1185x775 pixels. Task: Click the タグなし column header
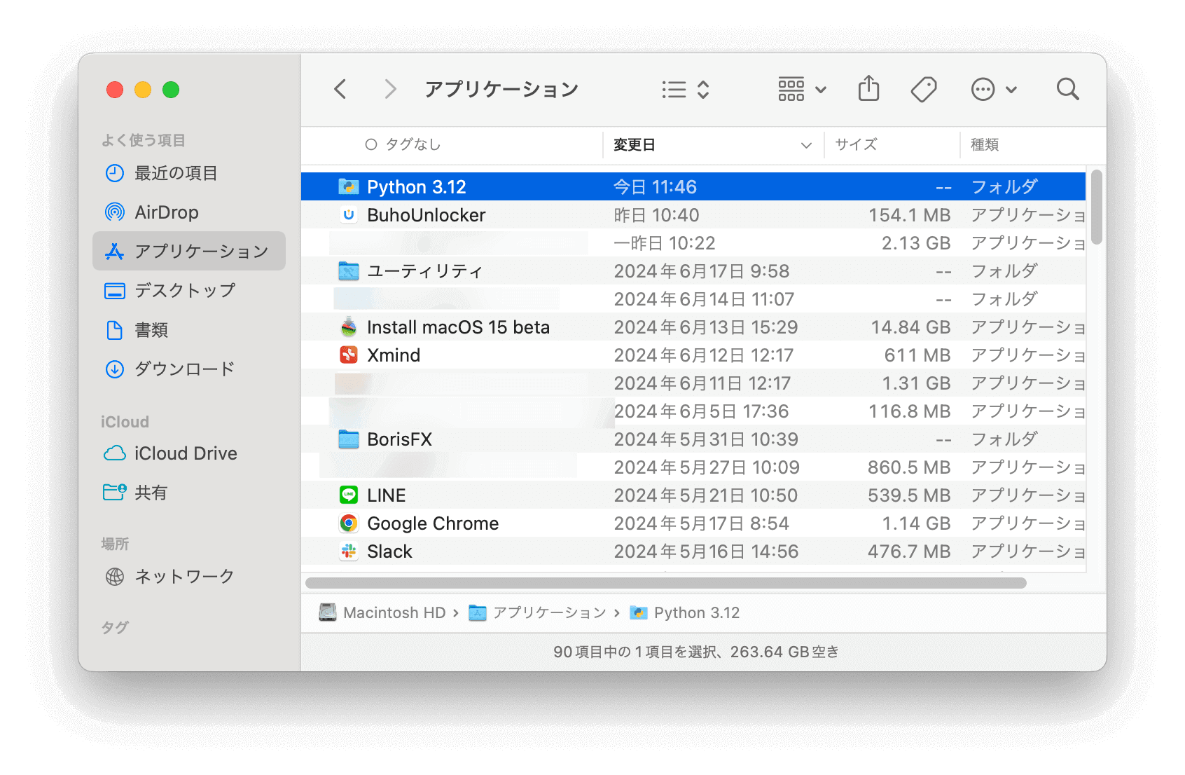click(x=403, y=144)
